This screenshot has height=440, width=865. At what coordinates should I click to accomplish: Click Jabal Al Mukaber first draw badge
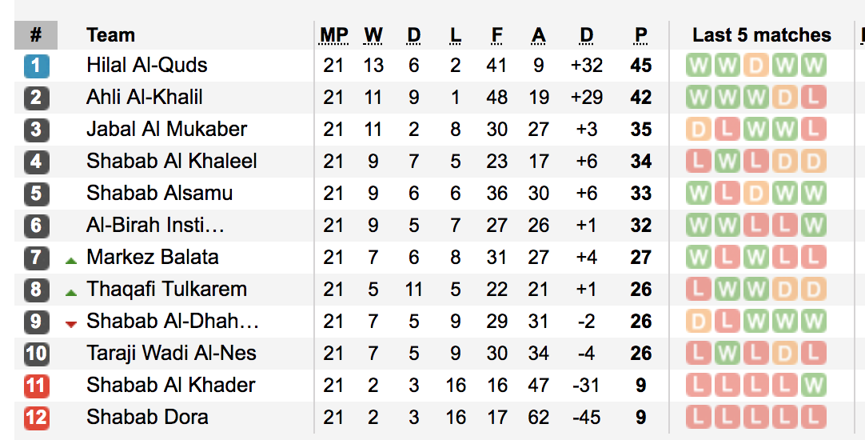(x=699, y=130)
